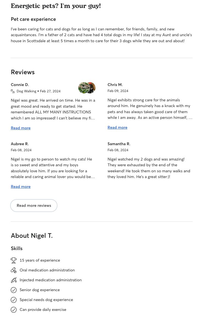Click the checkmark icon beside daily exercise
The image size is (211, 315).
point(13,310)
